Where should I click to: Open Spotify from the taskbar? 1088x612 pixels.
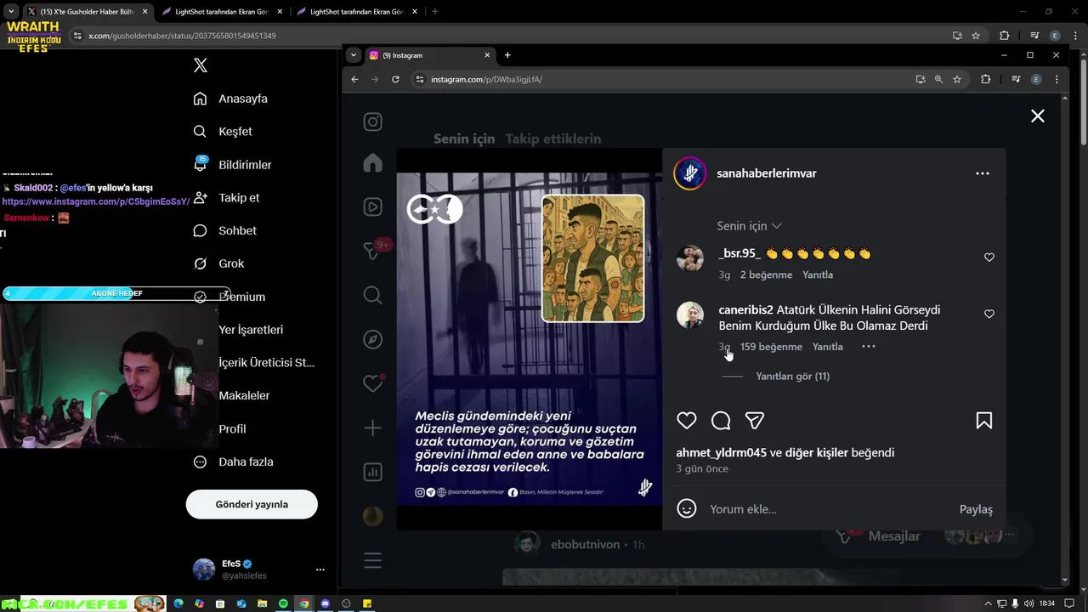[283, 603]
